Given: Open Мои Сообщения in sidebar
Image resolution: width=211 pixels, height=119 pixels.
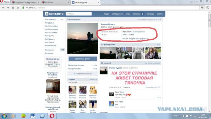Looking at the screenshot, I should tap(51, 32).
